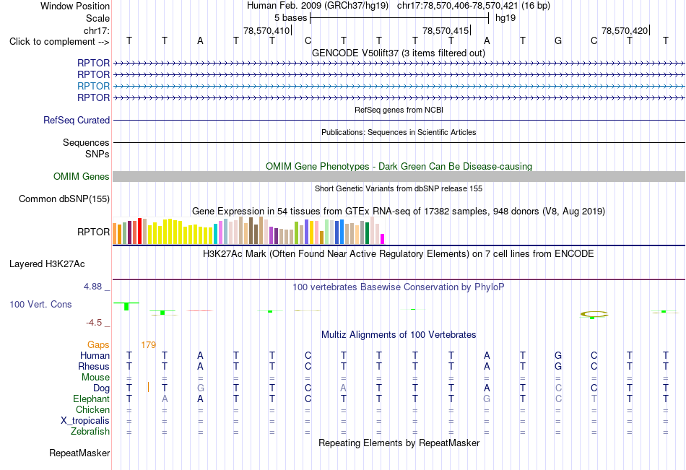Click the gray T in Elephant row
The image size is (686, 470).
(x=594, y=399)
